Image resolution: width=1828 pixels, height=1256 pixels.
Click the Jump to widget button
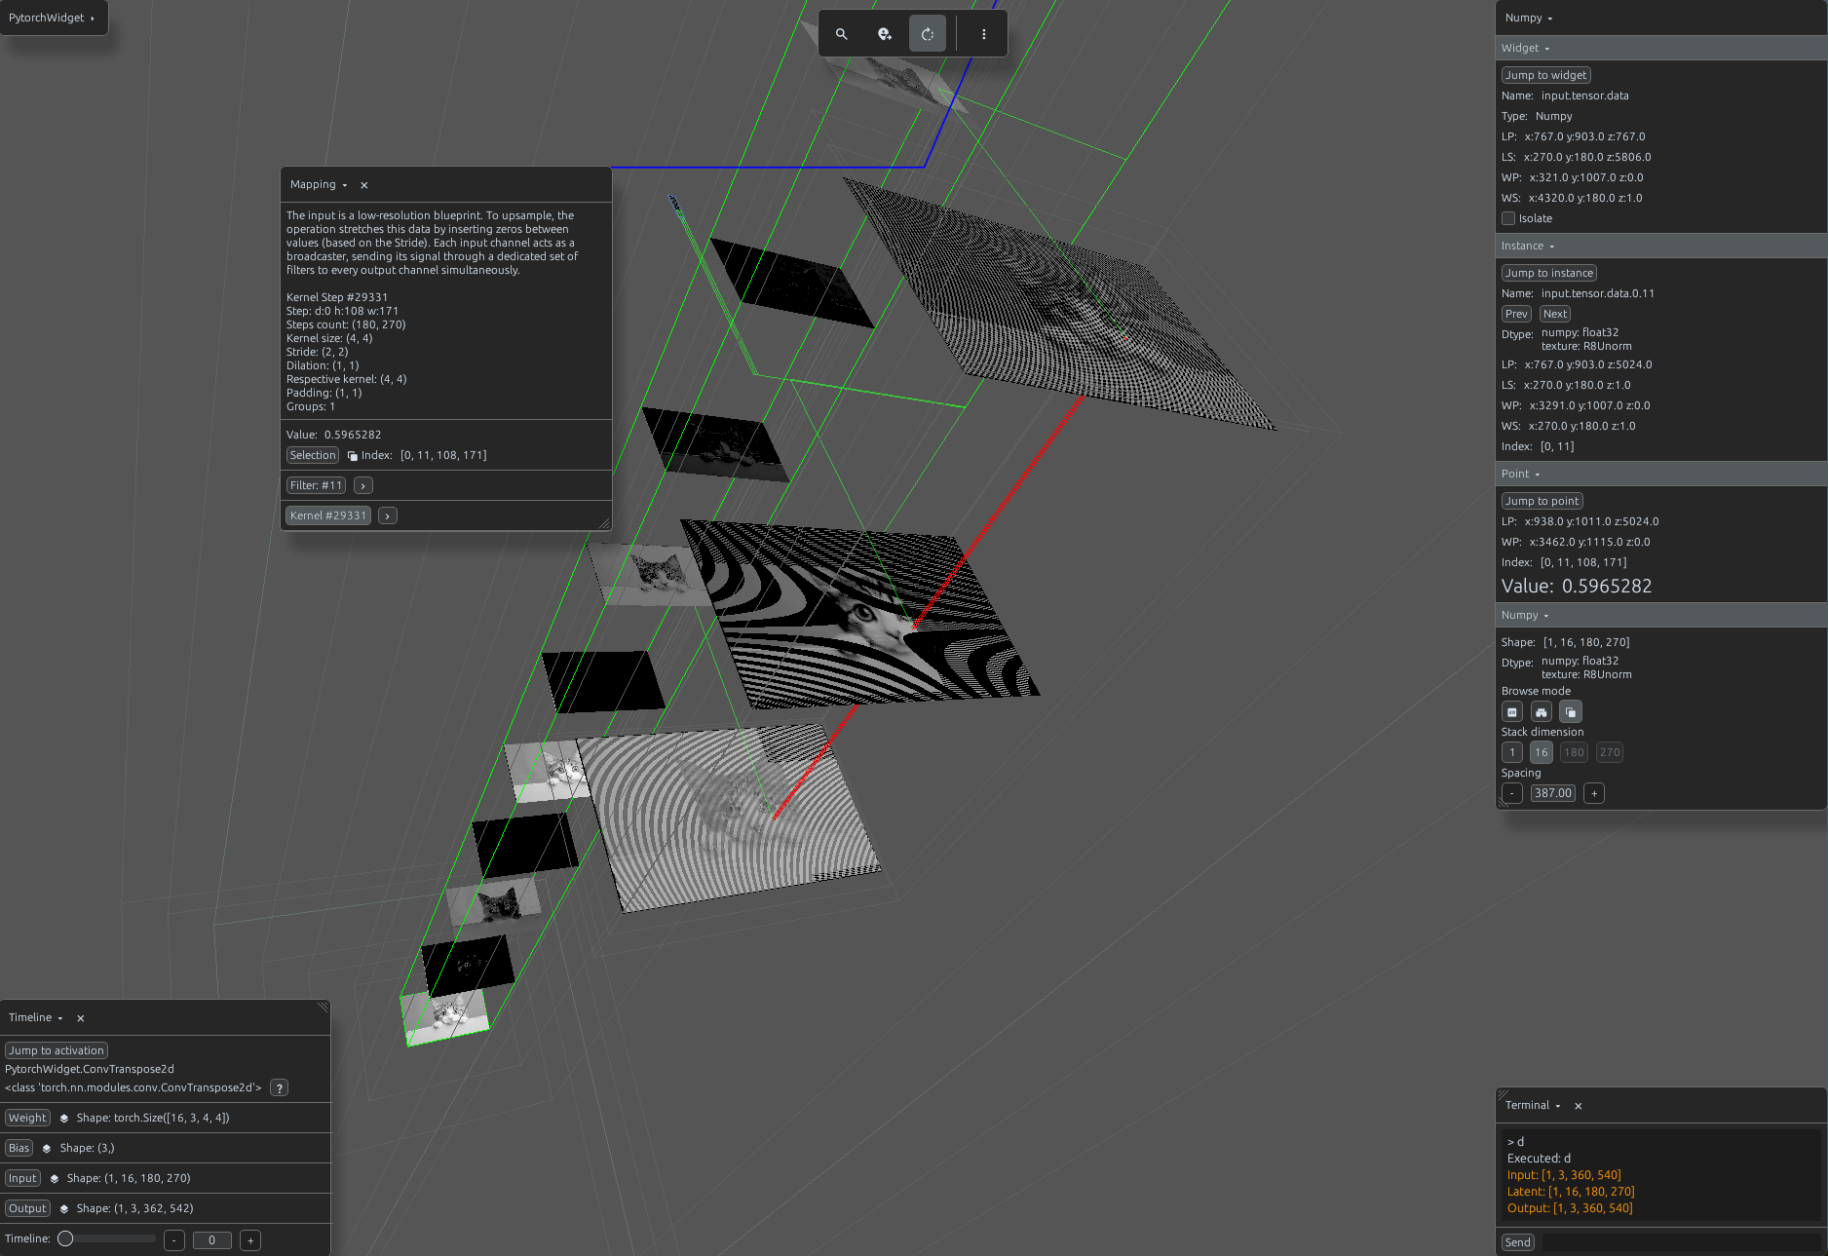click(x=1545, y=75)
